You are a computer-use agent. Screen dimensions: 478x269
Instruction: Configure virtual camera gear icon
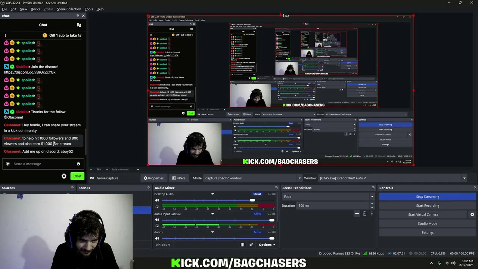472,214
